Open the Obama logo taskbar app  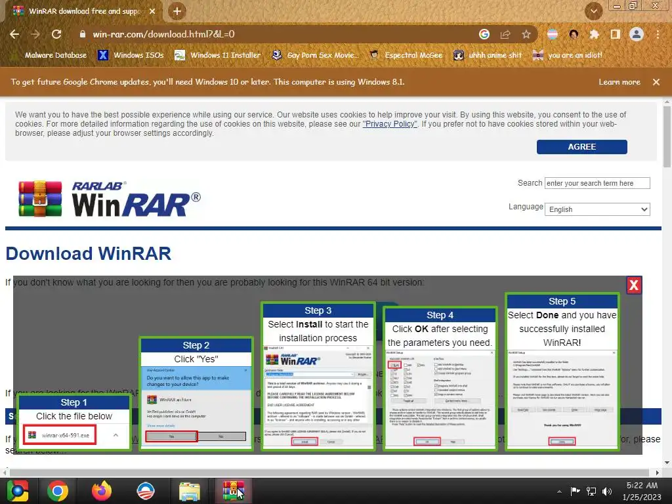pos(145,491)
